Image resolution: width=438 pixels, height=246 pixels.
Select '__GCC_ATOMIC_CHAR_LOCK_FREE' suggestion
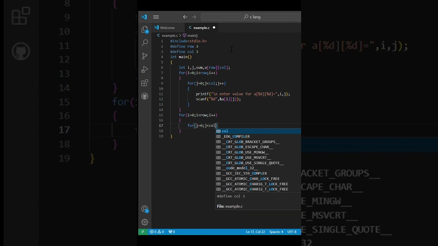[x=258, y=179]
